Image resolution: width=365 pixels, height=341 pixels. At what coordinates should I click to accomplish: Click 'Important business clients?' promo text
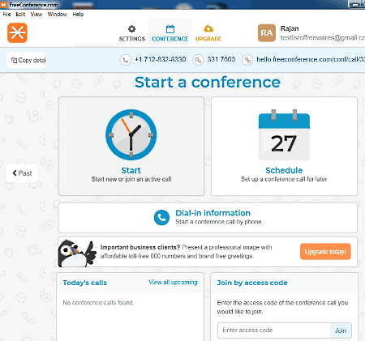tap(140, 247)
